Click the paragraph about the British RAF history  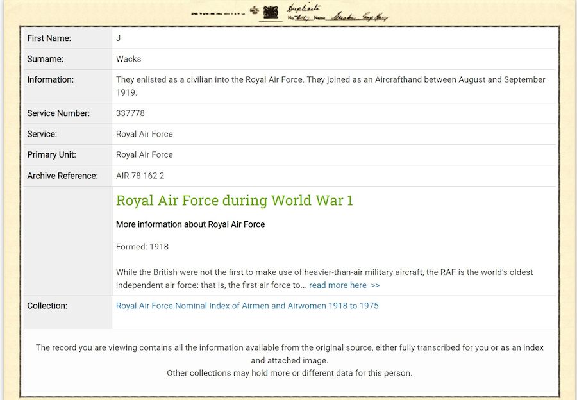[324, 279]
